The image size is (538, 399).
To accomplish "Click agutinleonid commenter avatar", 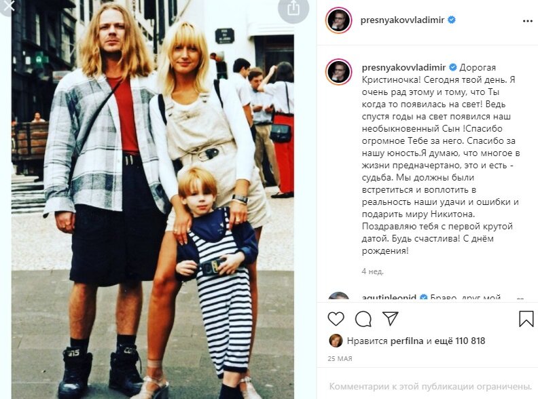I will pyautogui.click(x=339, y=296).
